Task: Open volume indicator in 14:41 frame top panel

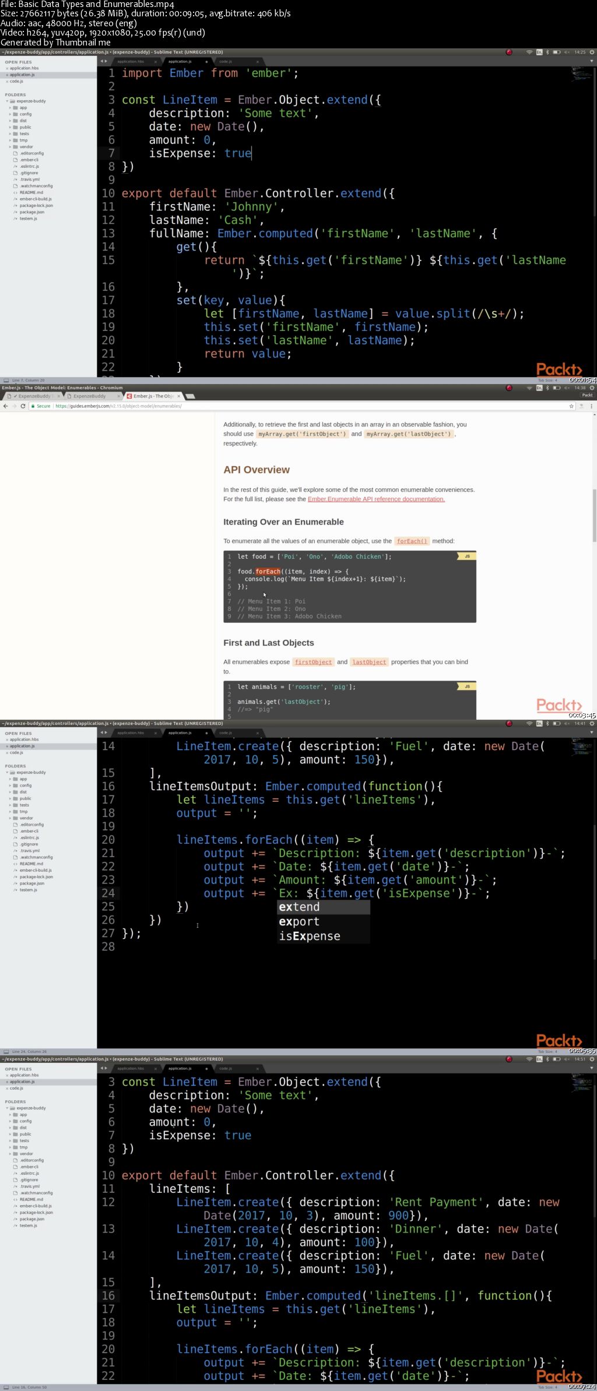Action: click(567, 724)
